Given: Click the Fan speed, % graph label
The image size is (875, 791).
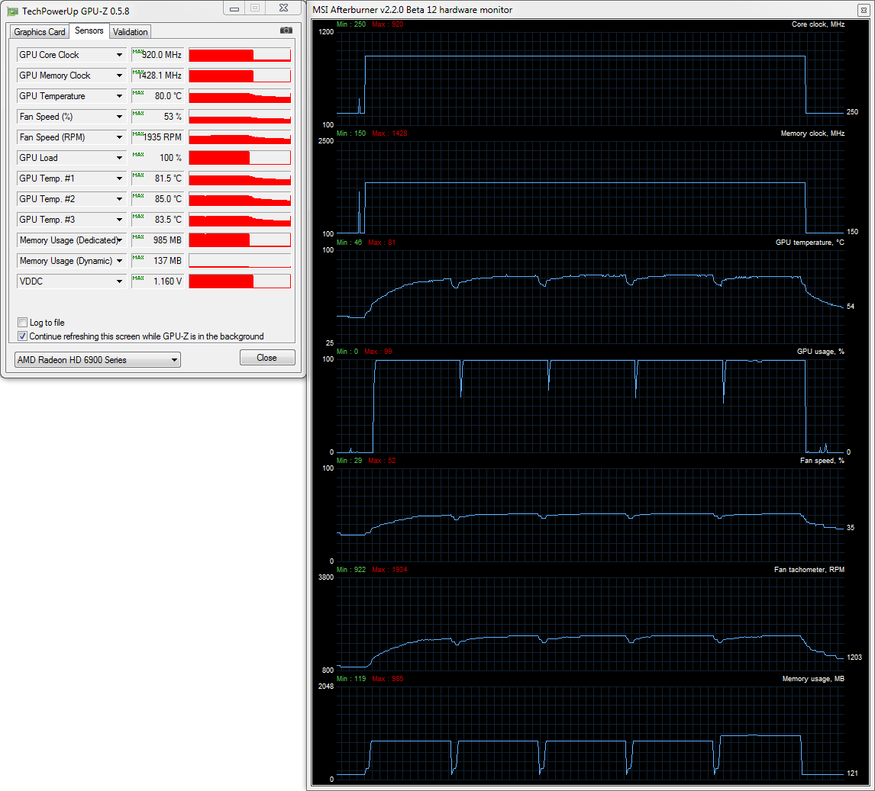Looking at the screenshot, I should tap(822, 461).
